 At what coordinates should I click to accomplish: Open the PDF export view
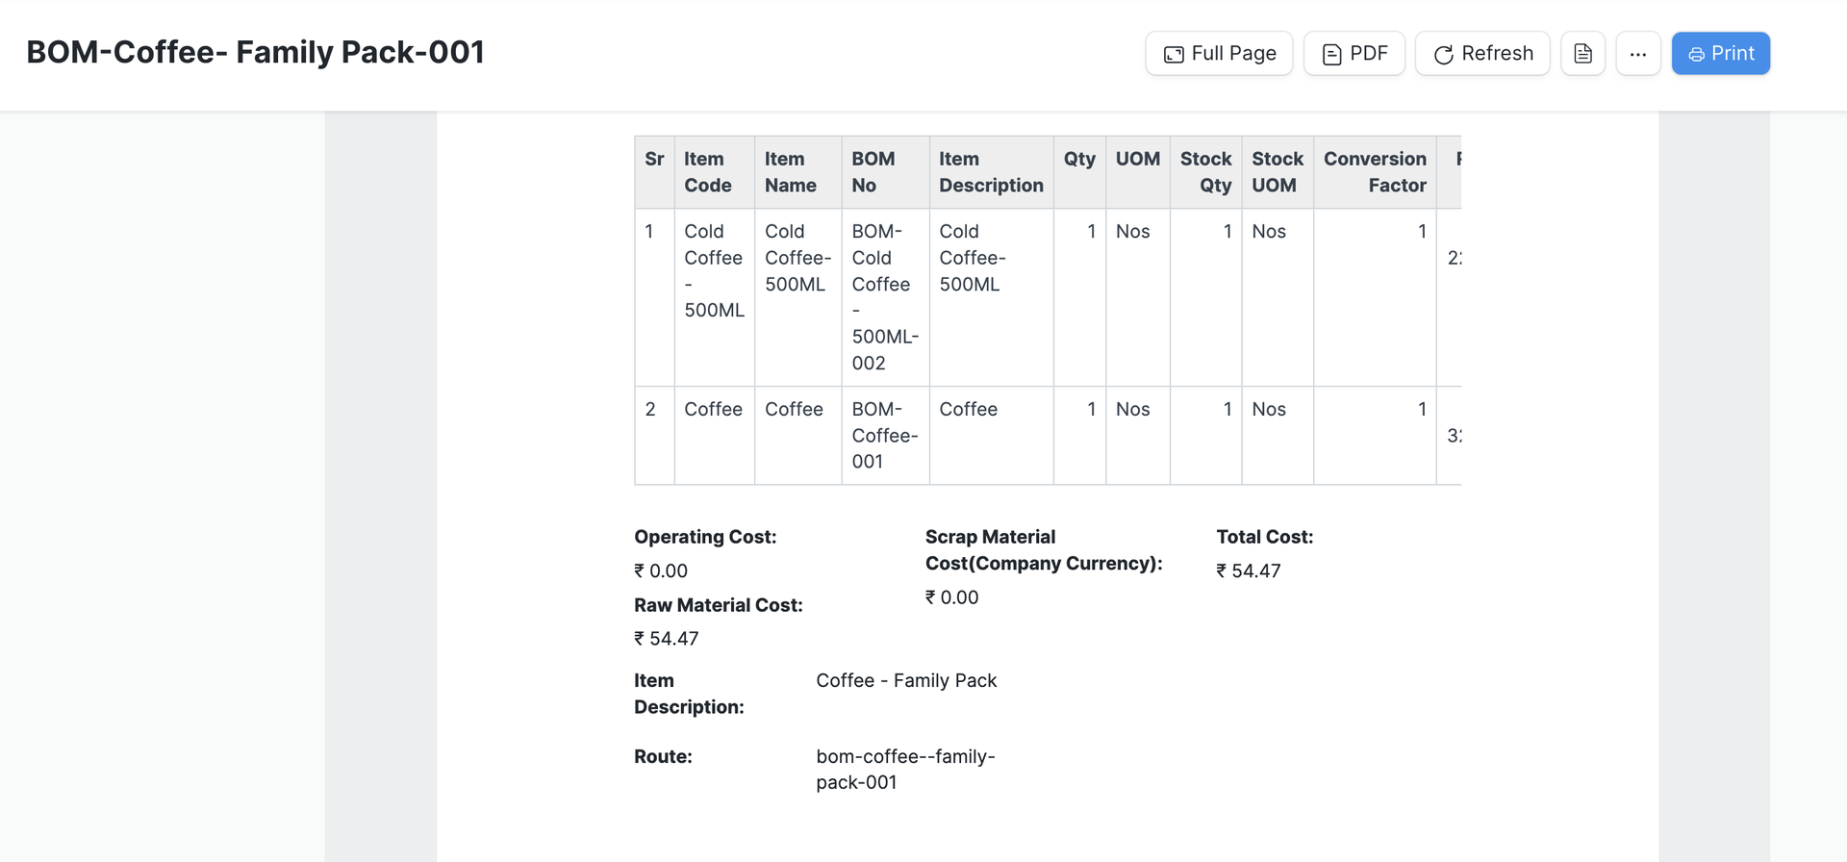click(x=1354, y=54)
